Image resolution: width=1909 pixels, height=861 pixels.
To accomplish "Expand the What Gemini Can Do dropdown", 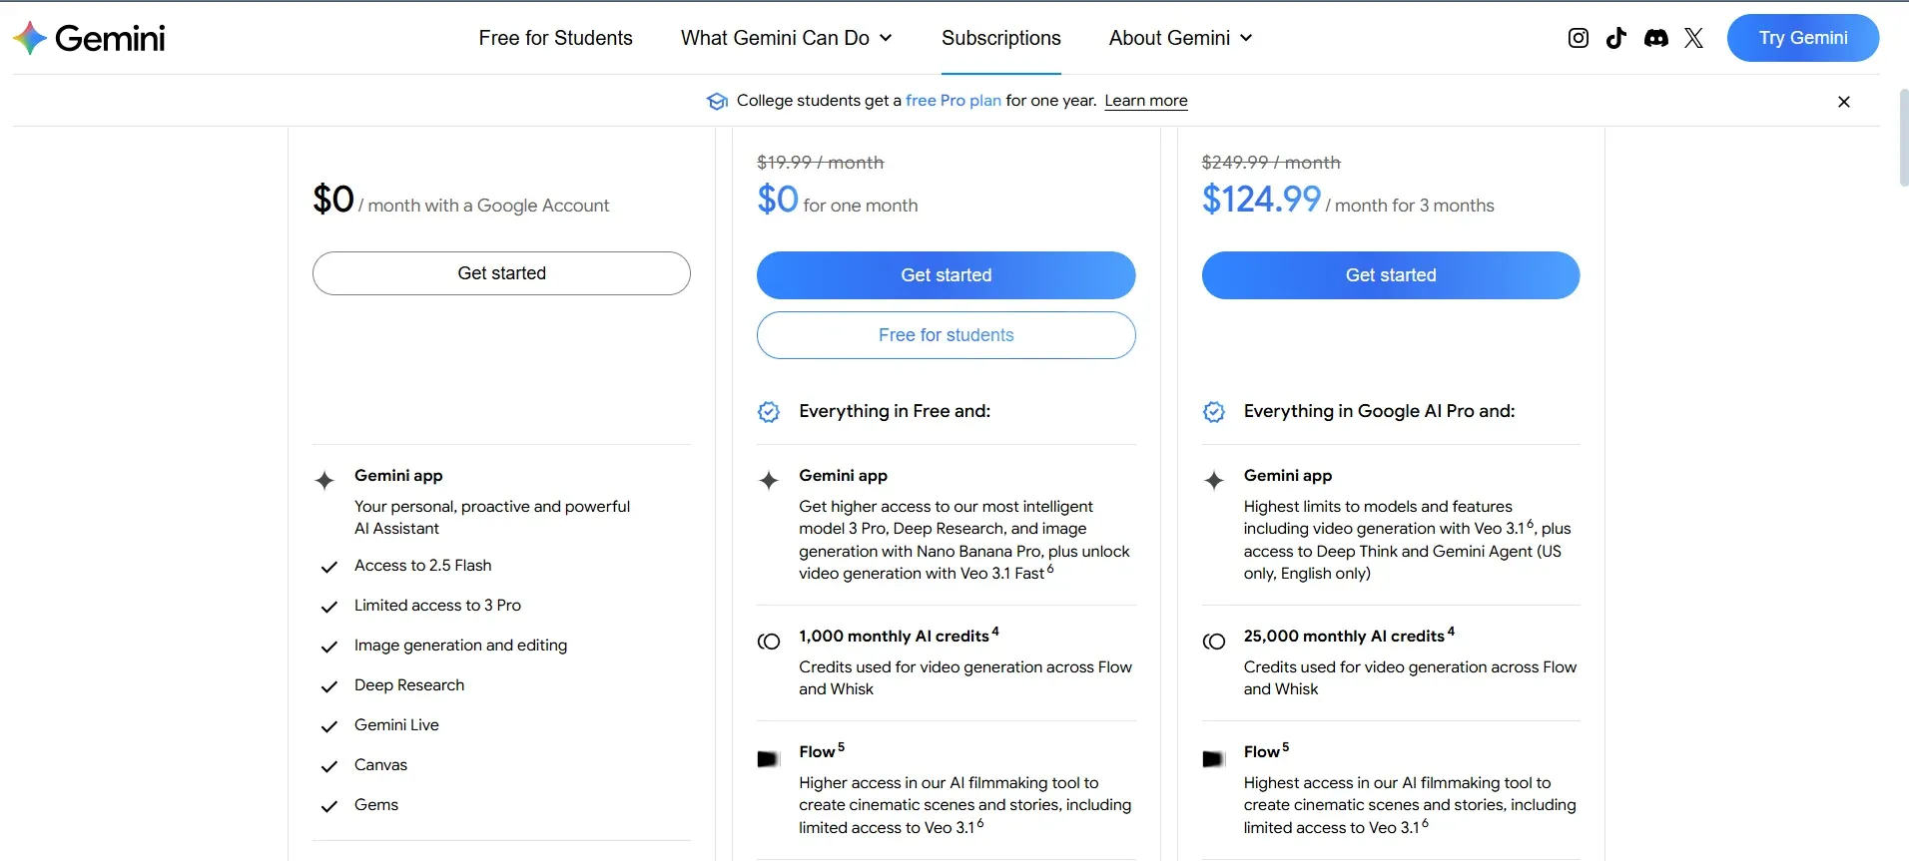I will 787,38.
